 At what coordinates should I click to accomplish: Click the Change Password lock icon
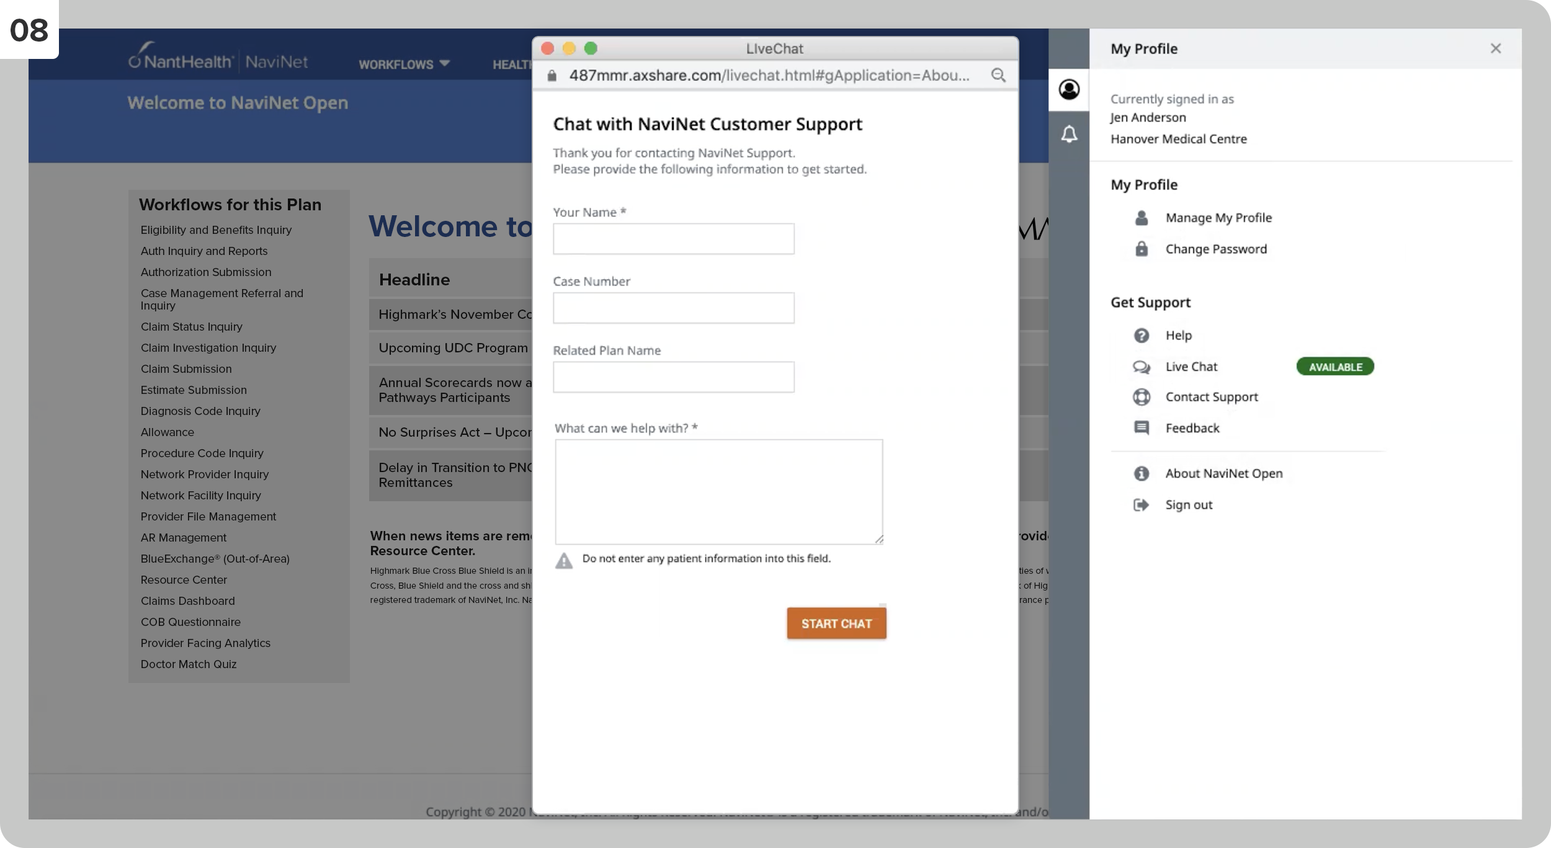[1141, 249]
